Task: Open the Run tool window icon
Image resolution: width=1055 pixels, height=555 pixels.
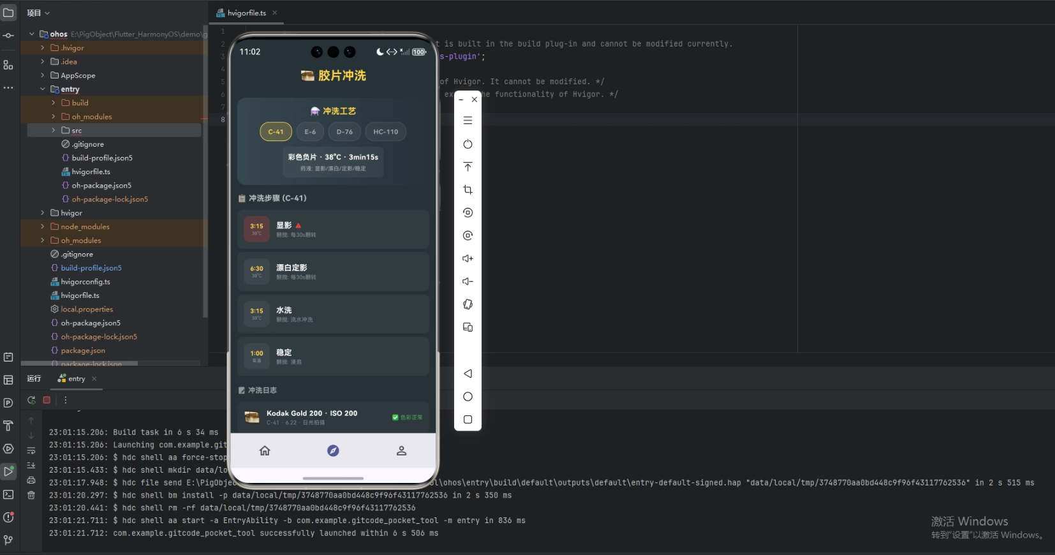Action: 8,471
